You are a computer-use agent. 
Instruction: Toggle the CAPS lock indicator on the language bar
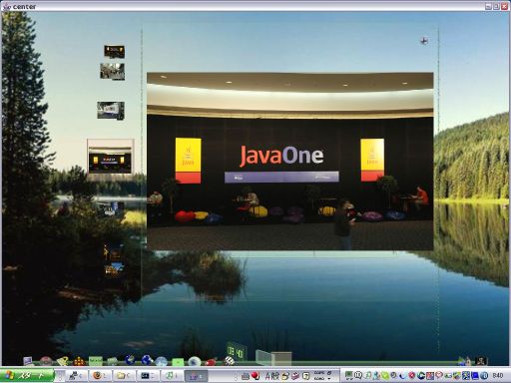click(319, 373)
